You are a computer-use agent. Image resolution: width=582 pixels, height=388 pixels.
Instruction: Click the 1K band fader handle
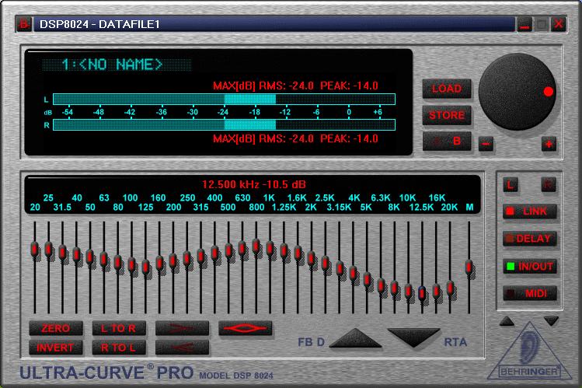[270, 248]
